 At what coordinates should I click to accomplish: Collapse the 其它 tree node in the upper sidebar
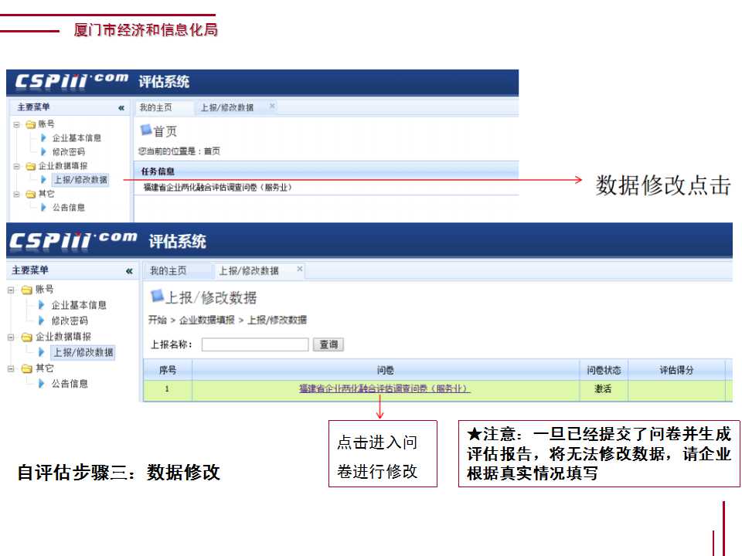click(16, 194)
